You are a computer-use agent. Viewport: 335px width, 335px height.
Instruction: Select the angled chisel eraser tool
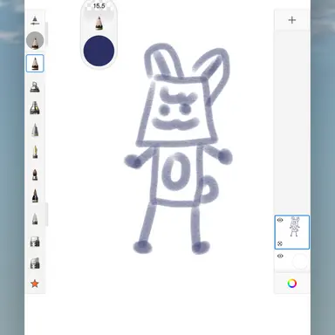[35, 263]
